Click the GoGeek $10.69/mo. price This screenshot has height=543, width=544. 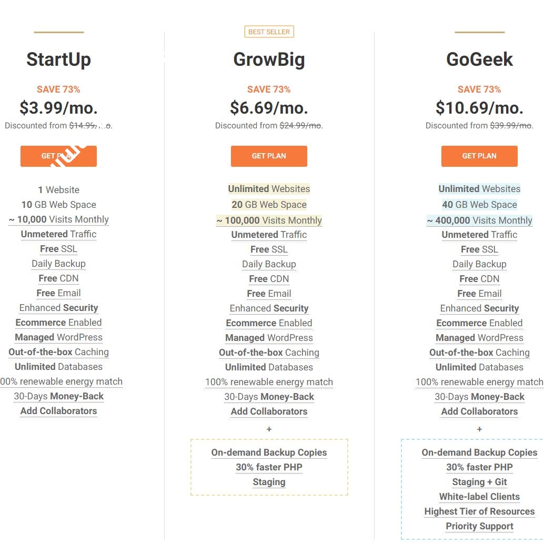pos(479,108)
